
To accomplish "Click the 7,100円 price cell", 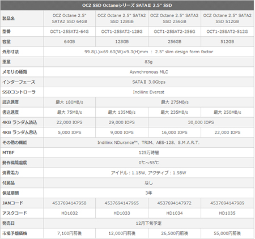I will (69, 233).
